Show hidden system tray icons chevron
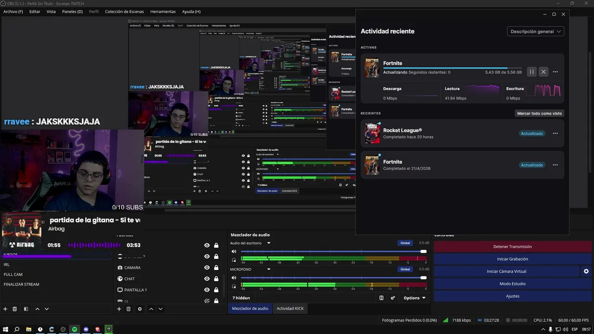 click(x=544, y=329)
